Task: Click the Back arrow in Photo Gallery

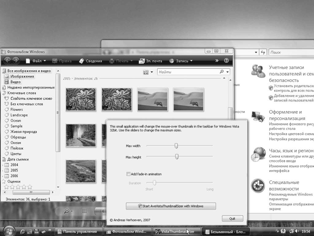Action: (x=8, y=61)
